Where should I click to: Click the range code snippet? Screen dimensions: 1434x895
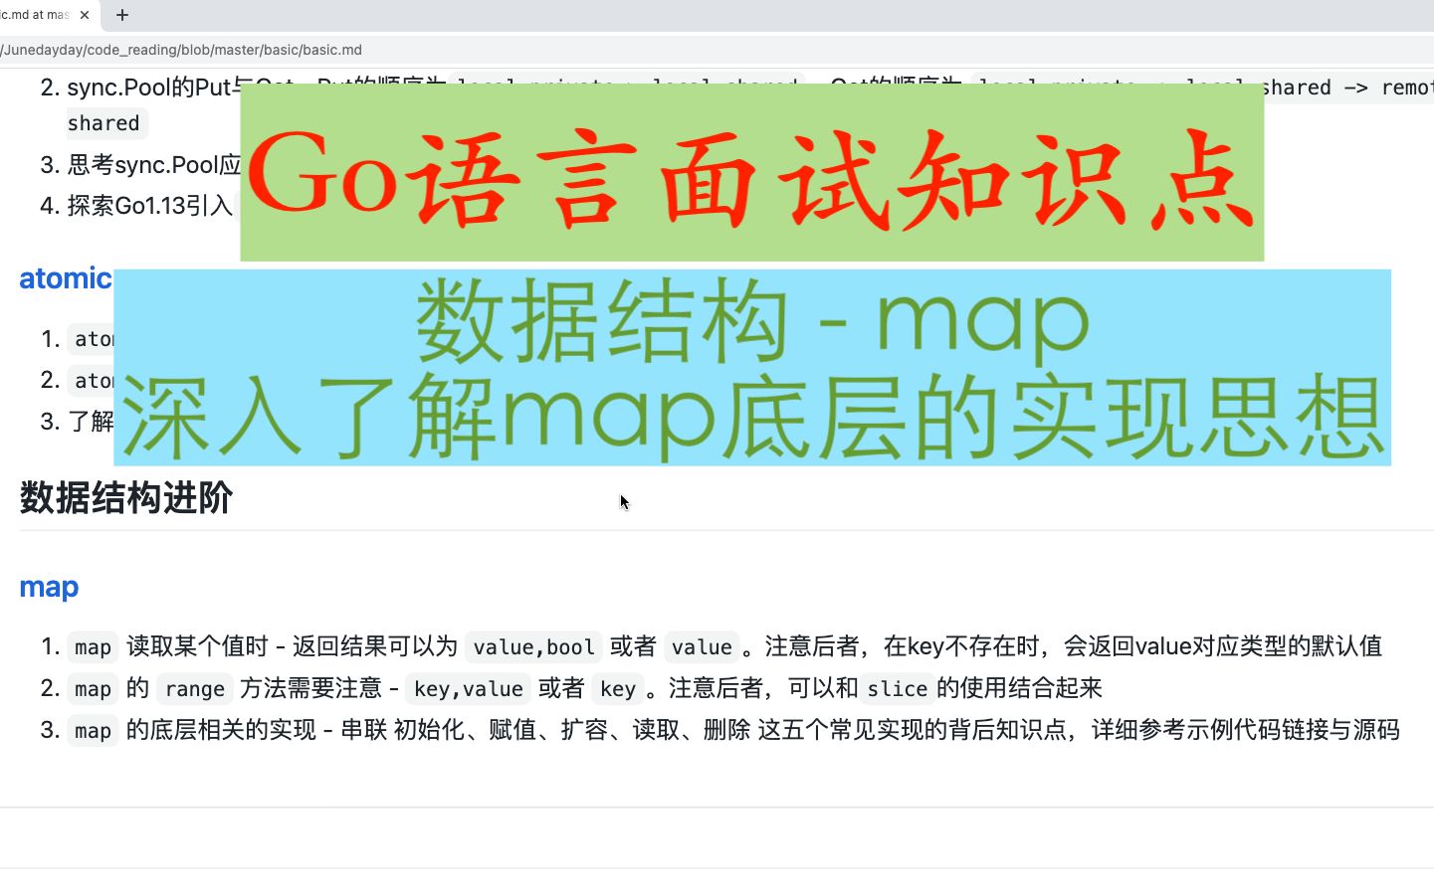195,689
